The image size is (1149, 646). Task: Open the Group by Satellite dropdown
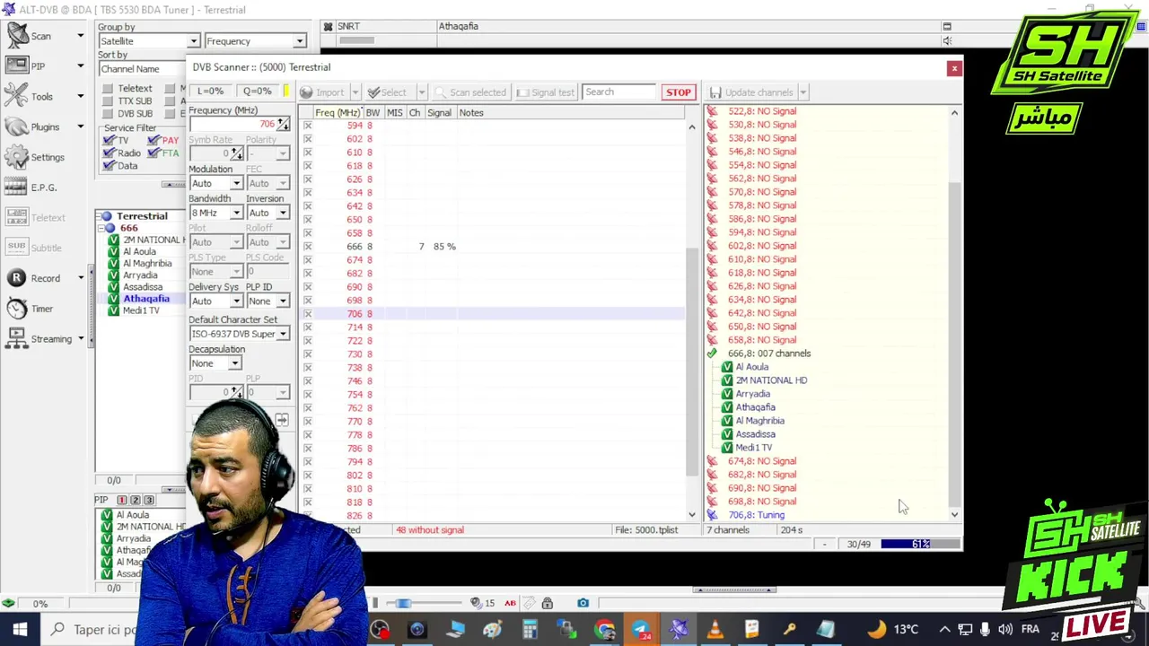coord(149,41)
